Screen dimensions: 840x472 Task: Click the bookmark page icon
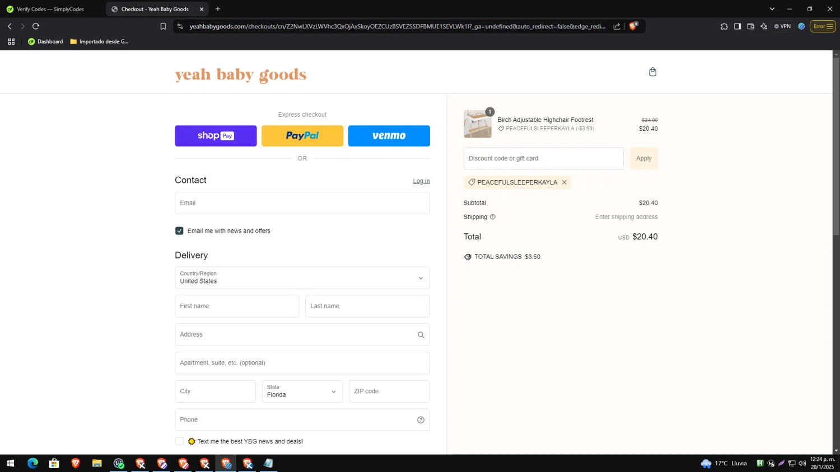click(163, 26)
